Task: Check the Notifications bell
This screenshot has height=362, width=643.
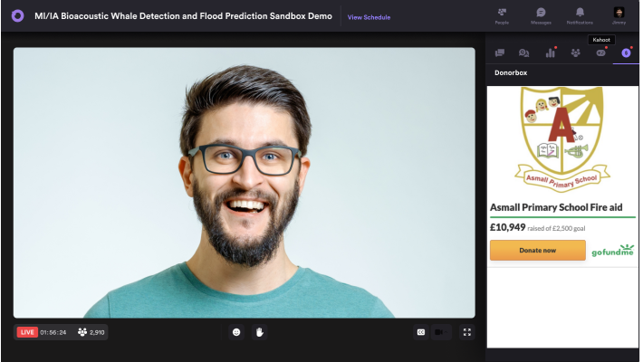Action: (x=580, y=14)
